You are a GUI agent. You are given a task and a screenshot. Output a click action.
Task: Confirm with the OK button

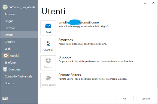pyautogui.click(x=125, y=99)
